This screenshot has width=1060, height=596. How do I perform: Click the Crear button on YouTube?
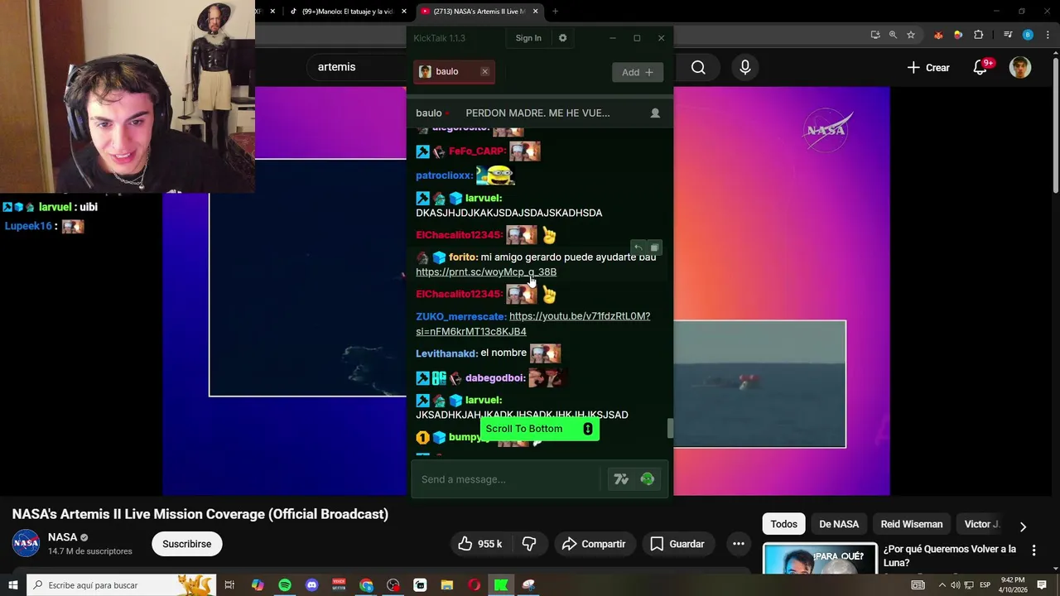[928, 68]
